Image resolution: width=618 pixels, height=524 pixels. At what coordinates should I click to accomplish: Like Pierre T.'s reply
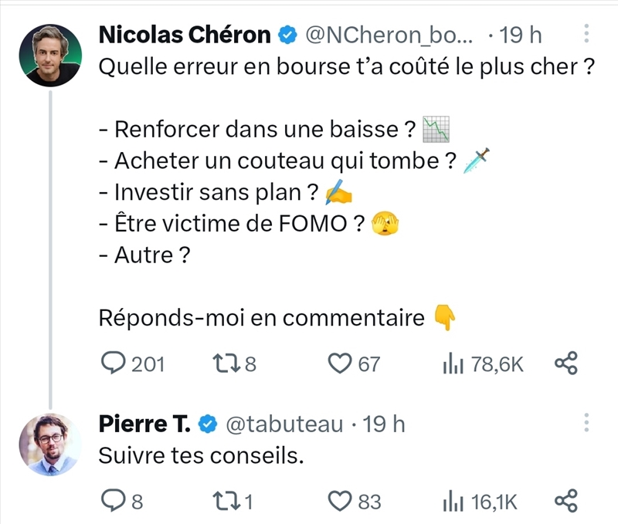coord(340,502)
